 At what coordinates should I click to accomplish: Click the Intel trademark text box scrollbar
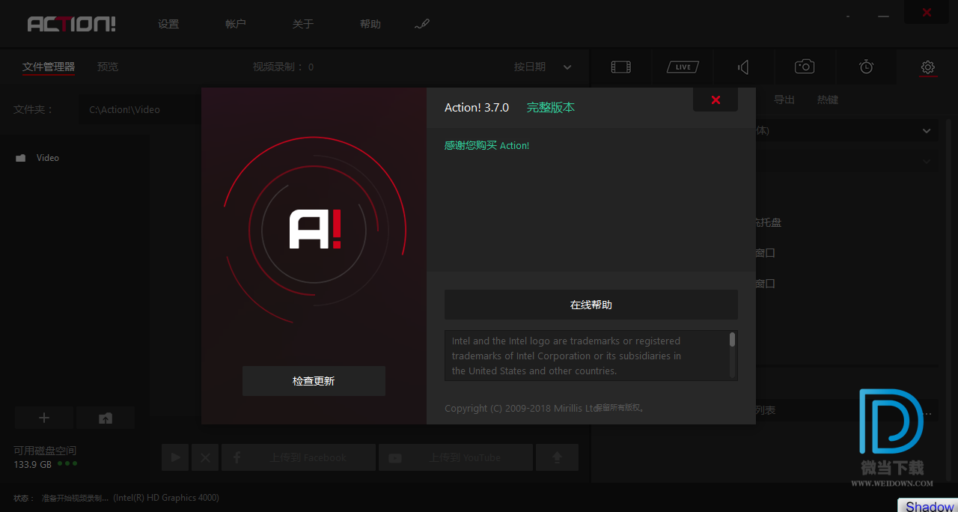click(732, 341)
